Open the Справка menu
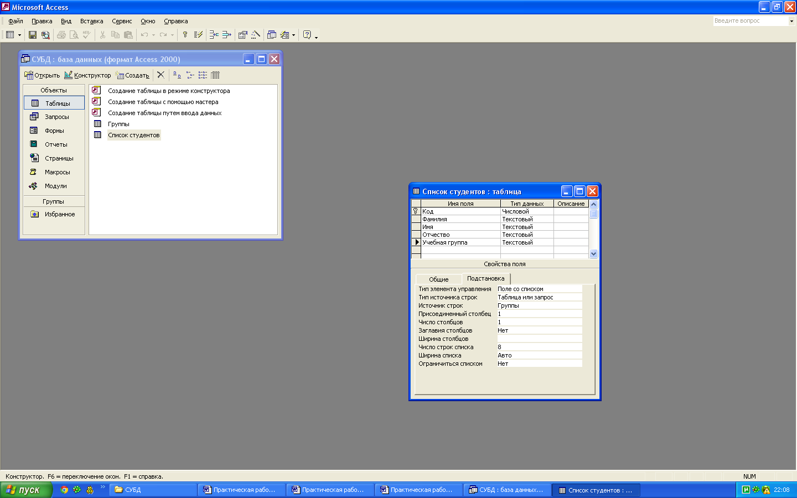This screenshot has height=498, width=797. 176,21
